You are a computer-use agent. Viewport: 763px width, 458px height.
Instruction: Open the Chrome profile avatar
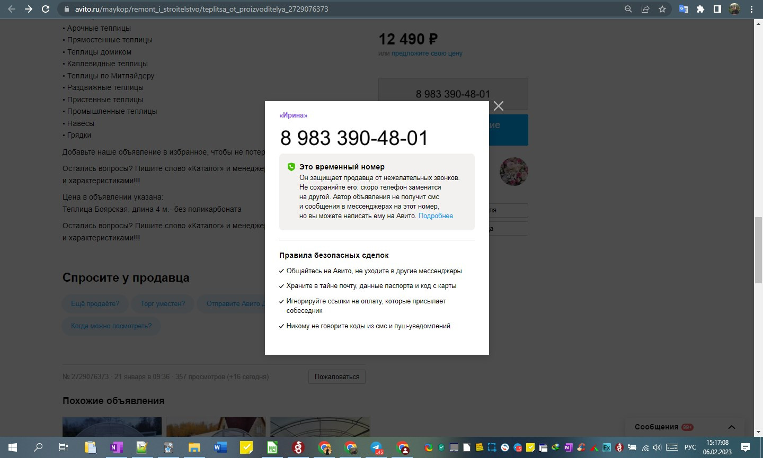(734, 9)
